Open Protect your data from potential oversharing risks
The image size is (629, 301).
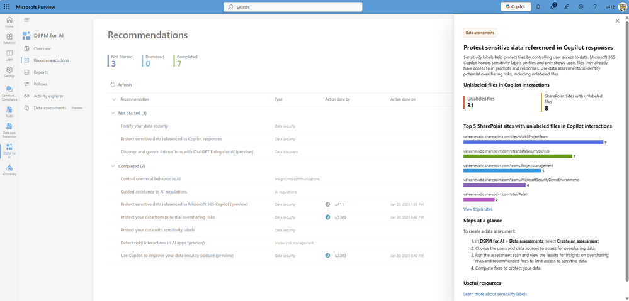(167, 217)
